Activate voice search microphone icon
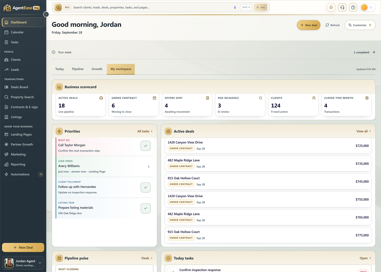 pos(235,7)
